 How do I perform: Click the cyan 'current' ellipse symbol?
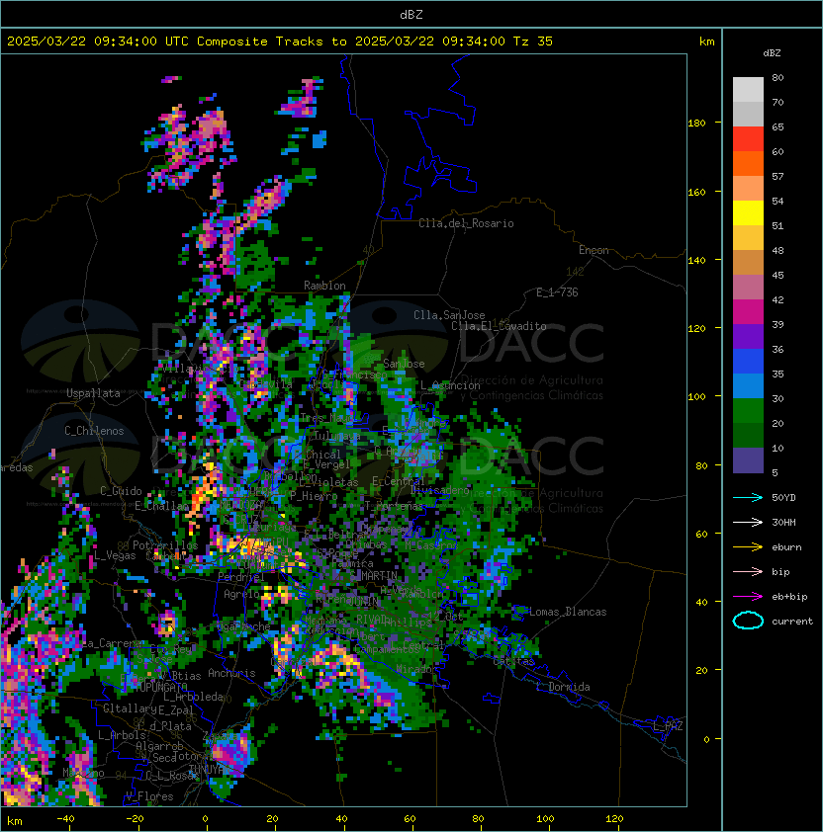(748, 621)
